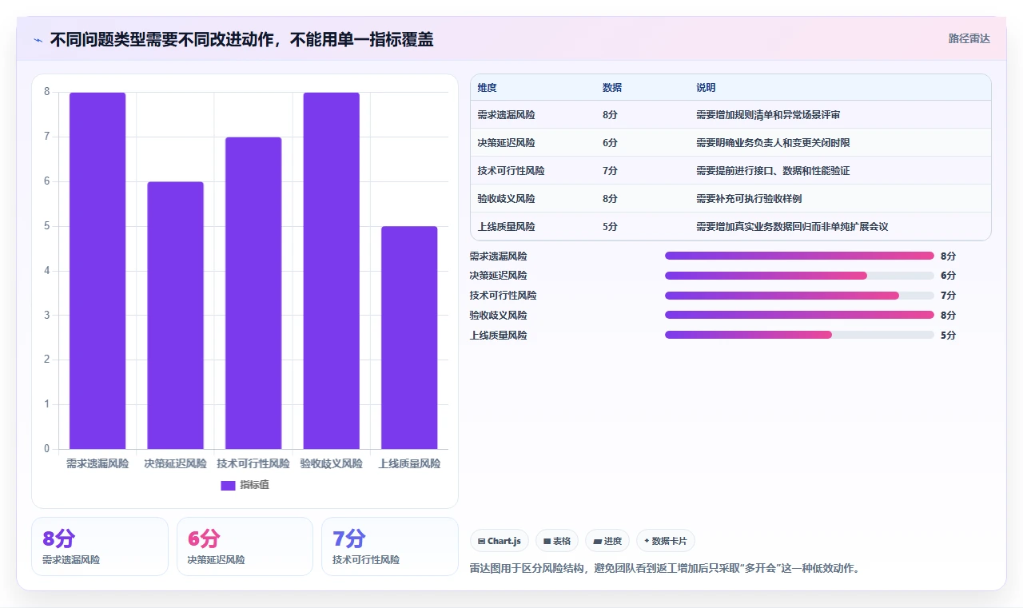Viewport: 1023px width, 608px height.
Task: Click the 指标值 legend label
Action: [254, 485]
